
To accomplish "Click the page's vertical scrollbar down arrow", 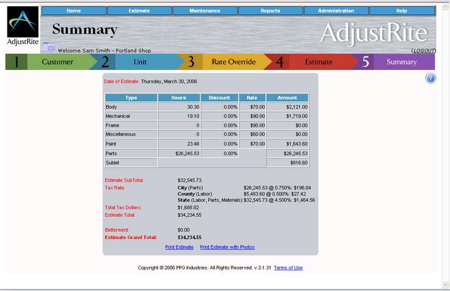I will (x=446, y=284).
